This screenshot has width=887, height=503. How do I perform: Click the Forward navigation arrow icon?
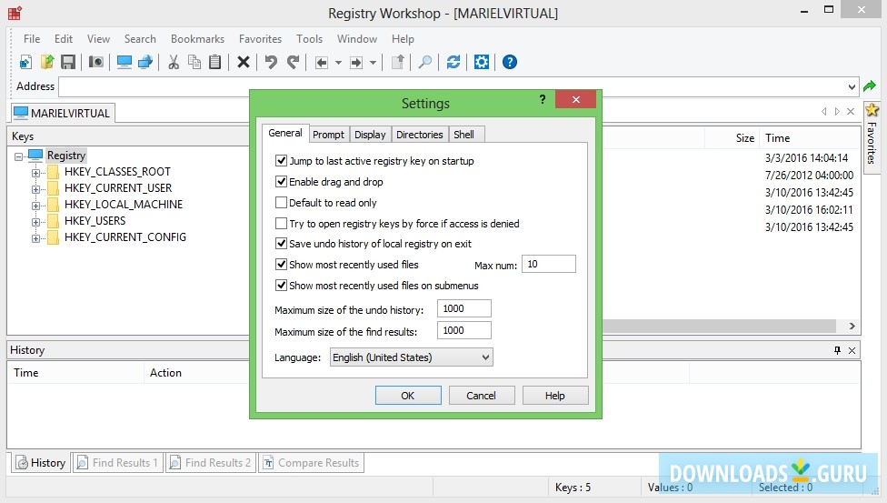point(356,63)
